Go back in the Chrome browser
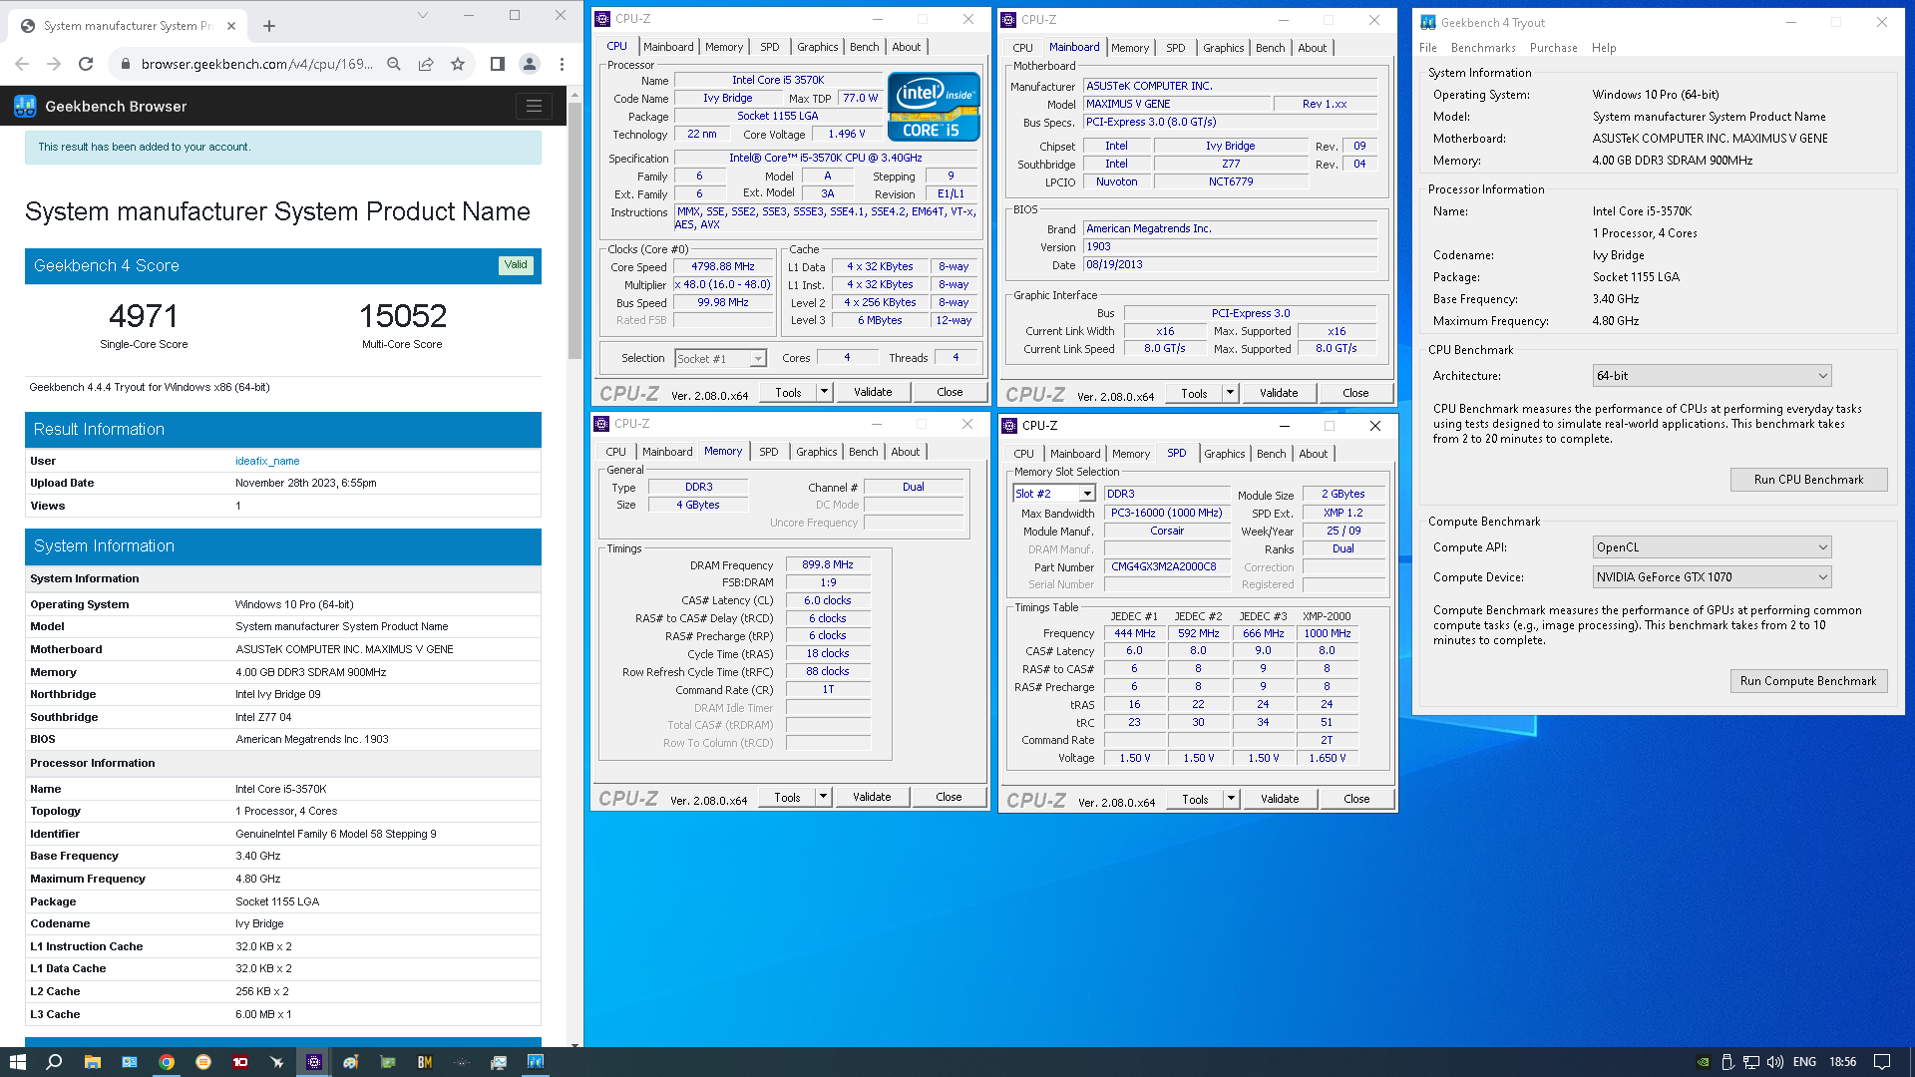 click(22, 64)
